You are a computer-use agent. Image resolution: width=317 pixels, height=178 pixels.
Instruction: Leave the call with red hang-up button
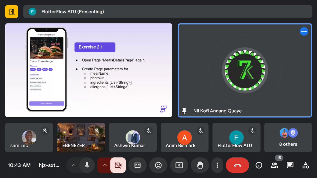click(237, 165)
